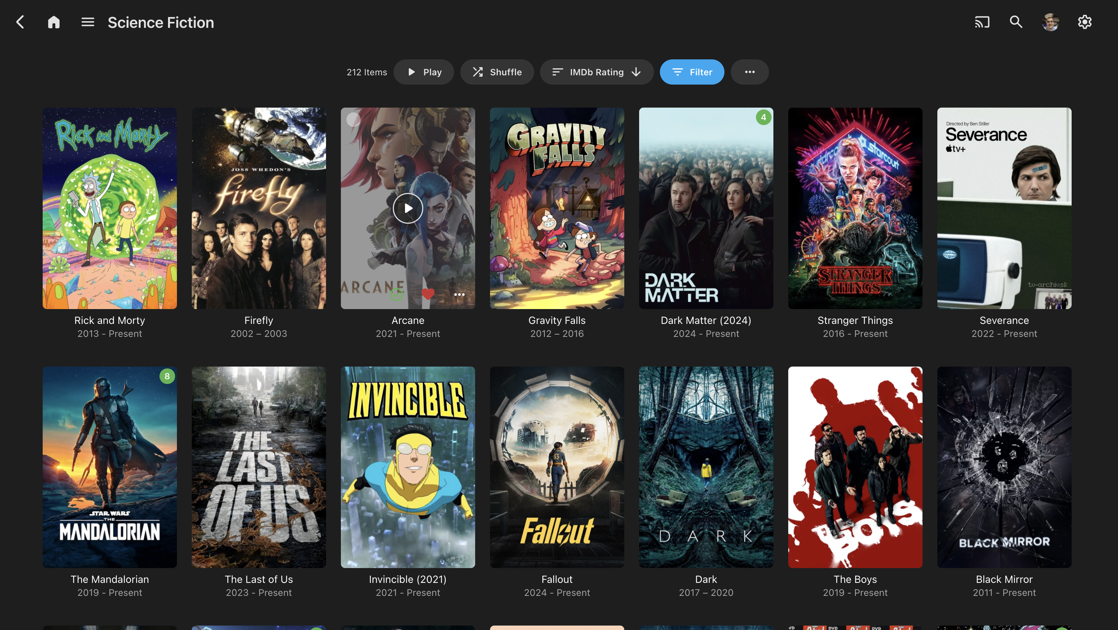Click the cast to device icon

[982, 22]
